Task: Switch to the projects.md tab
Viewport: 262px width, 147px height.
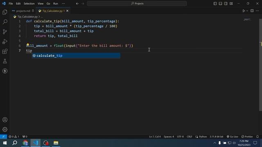Action: pyautogui.click(x=23, y=11)
